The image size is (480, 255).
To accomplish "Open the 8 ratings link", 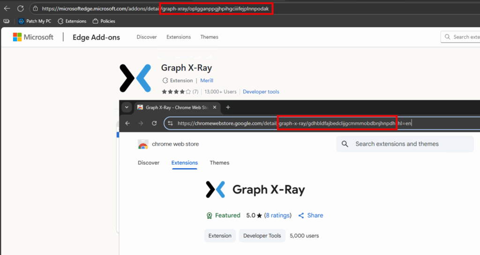I will (x=277, y=216).
